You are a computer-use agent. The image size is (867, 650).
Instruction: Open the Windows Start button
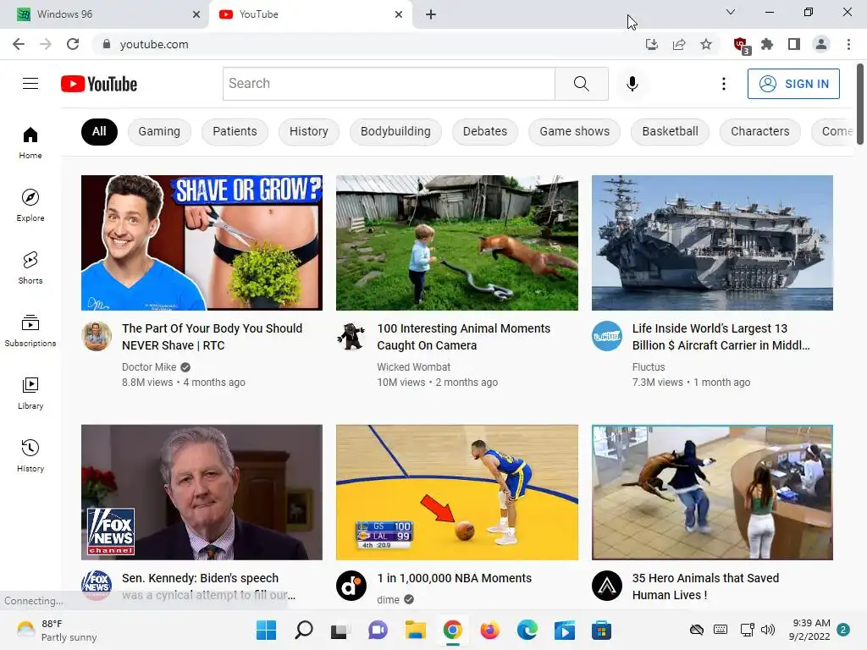[266, 630]
